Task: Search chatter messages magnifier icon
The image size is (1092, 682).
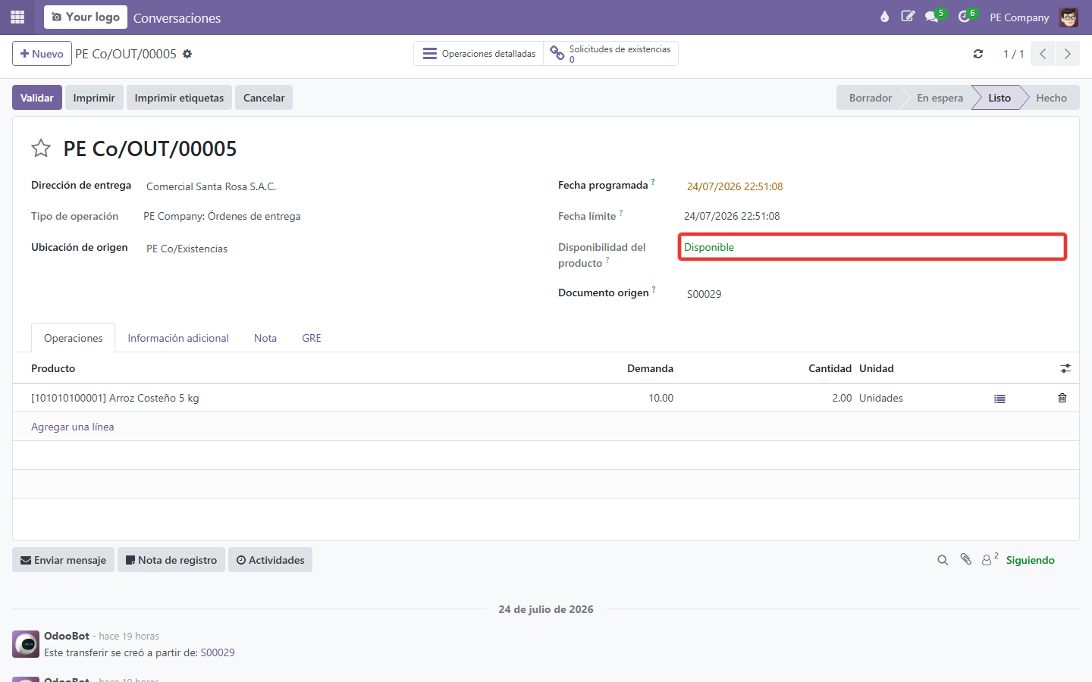Action: [x=943, y=560]
